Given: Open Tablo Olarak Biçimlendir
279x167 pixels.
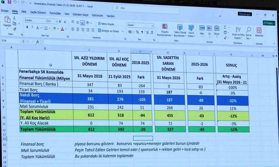Looking at the screenshot, I should click(x=180, y=31).
